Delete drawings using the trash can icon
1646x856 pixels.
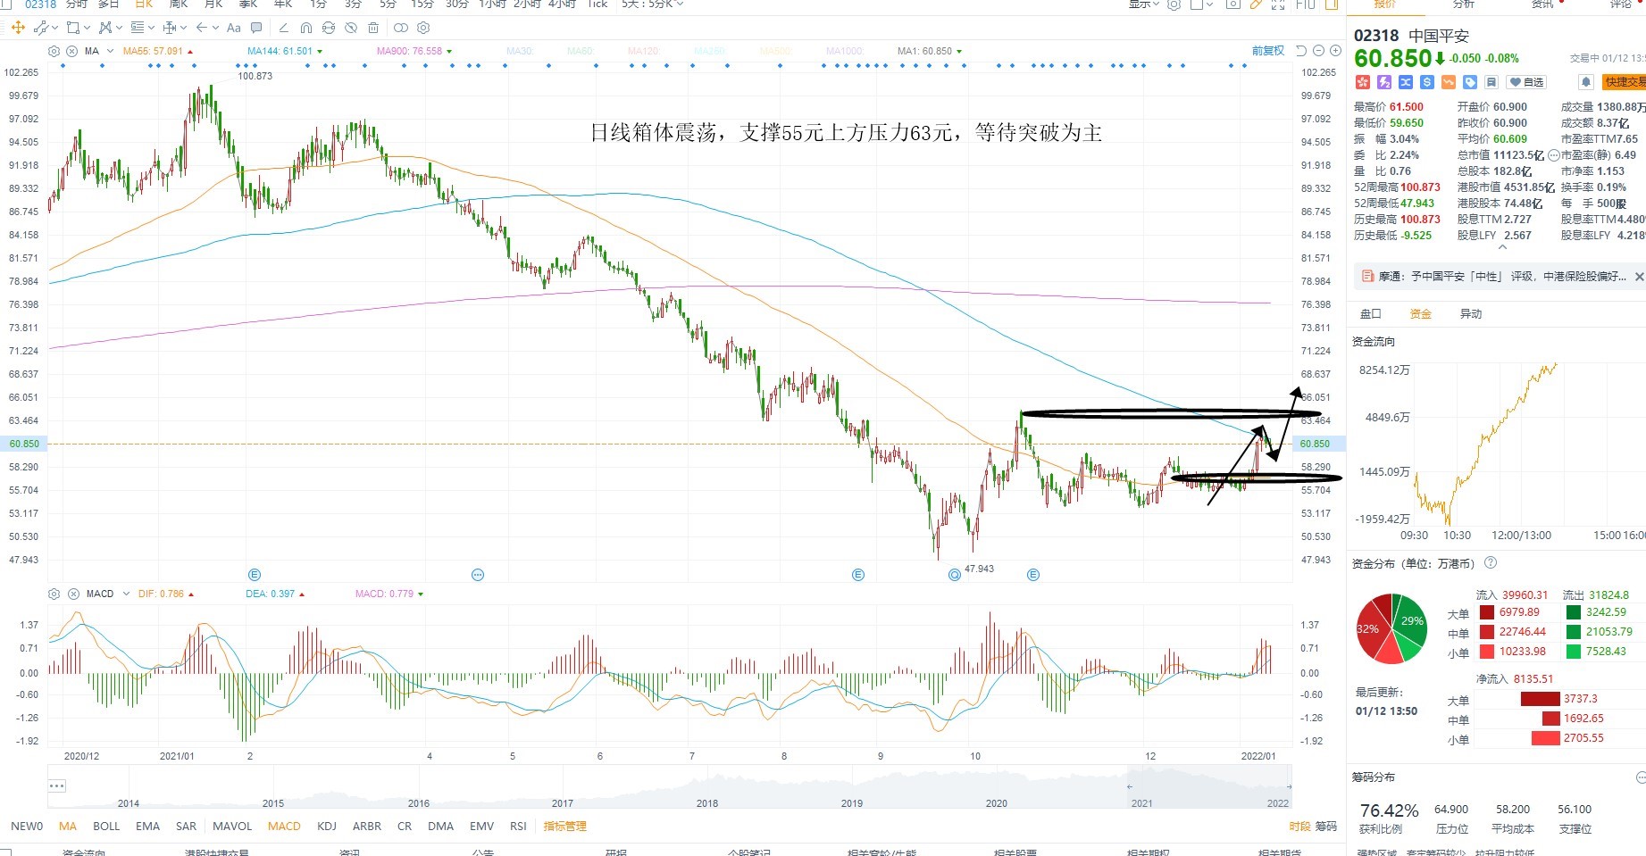tap(373, 28)
